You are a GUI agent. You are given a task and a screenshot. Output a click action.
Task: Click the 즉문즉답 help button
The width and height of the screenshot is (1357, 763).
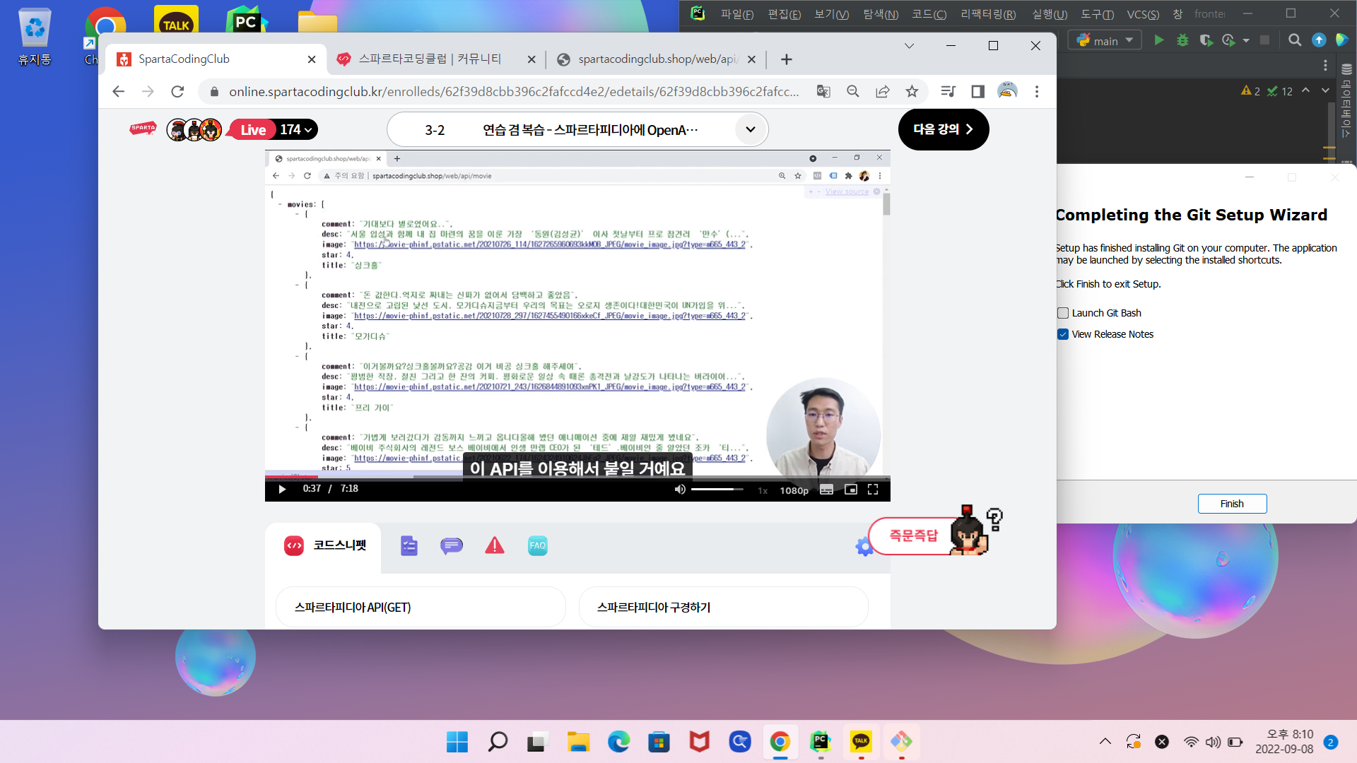click(914, 536)
